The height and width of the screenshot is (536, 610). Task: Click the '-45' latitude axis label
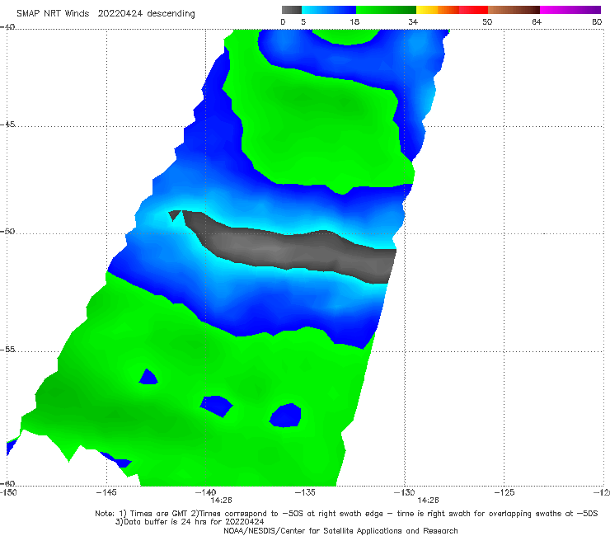(x=7, y=125)
